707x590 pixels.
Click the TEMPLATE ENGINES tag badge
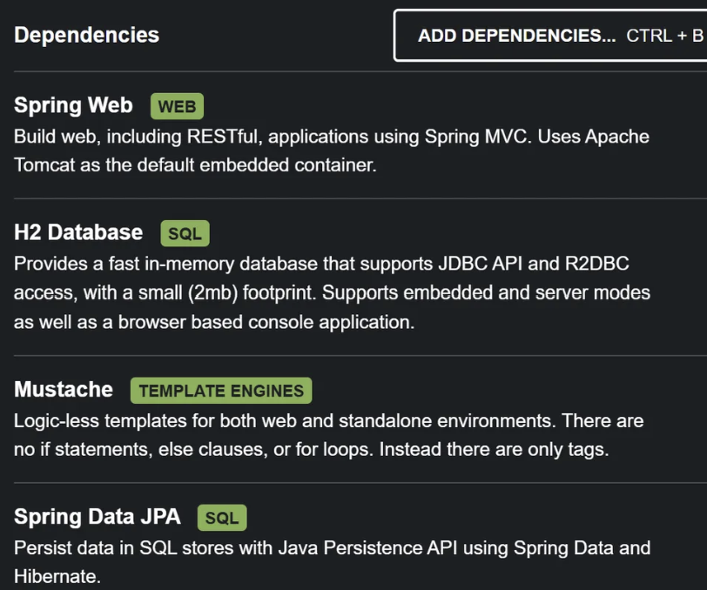tap(221, 391)
